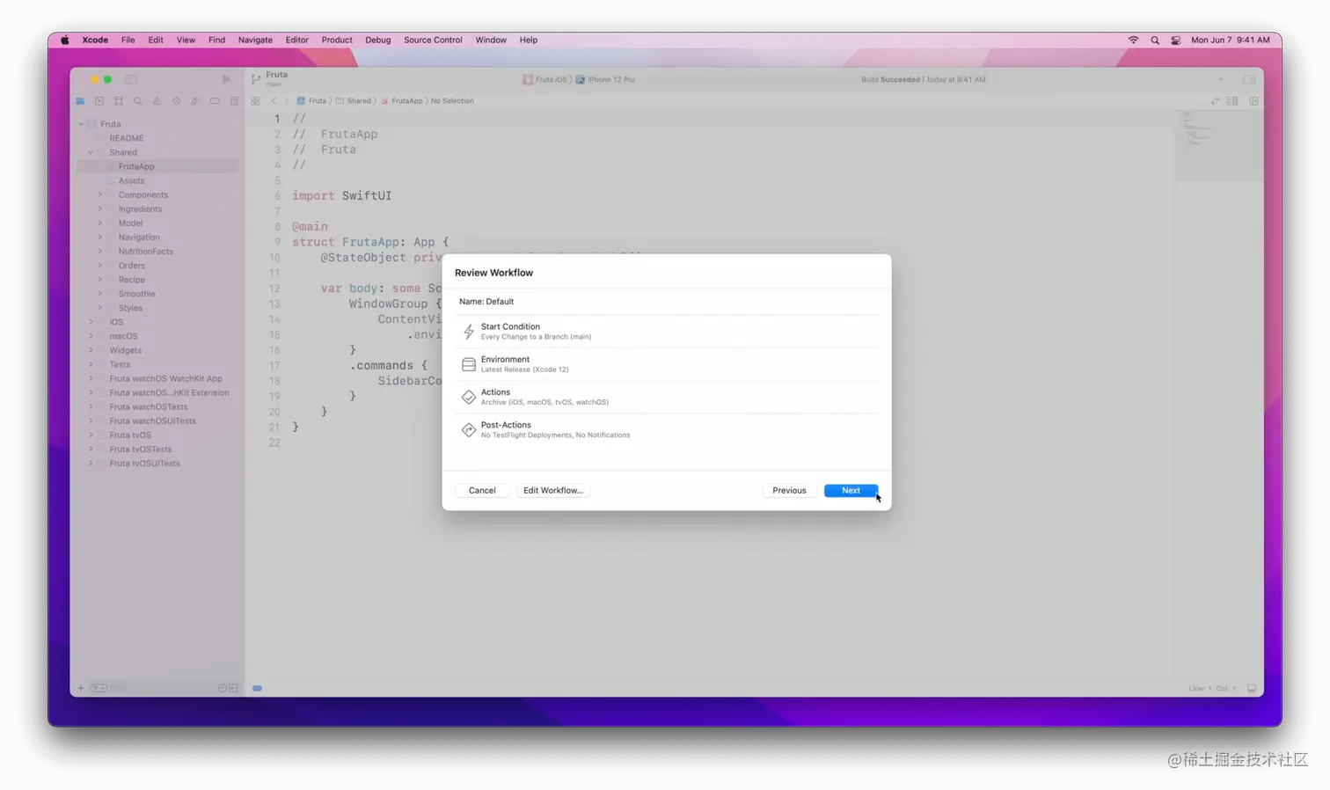Screen dimensions: 1330x790
Task: Expand the NutritionFacts group
Action: pos(100,251)
